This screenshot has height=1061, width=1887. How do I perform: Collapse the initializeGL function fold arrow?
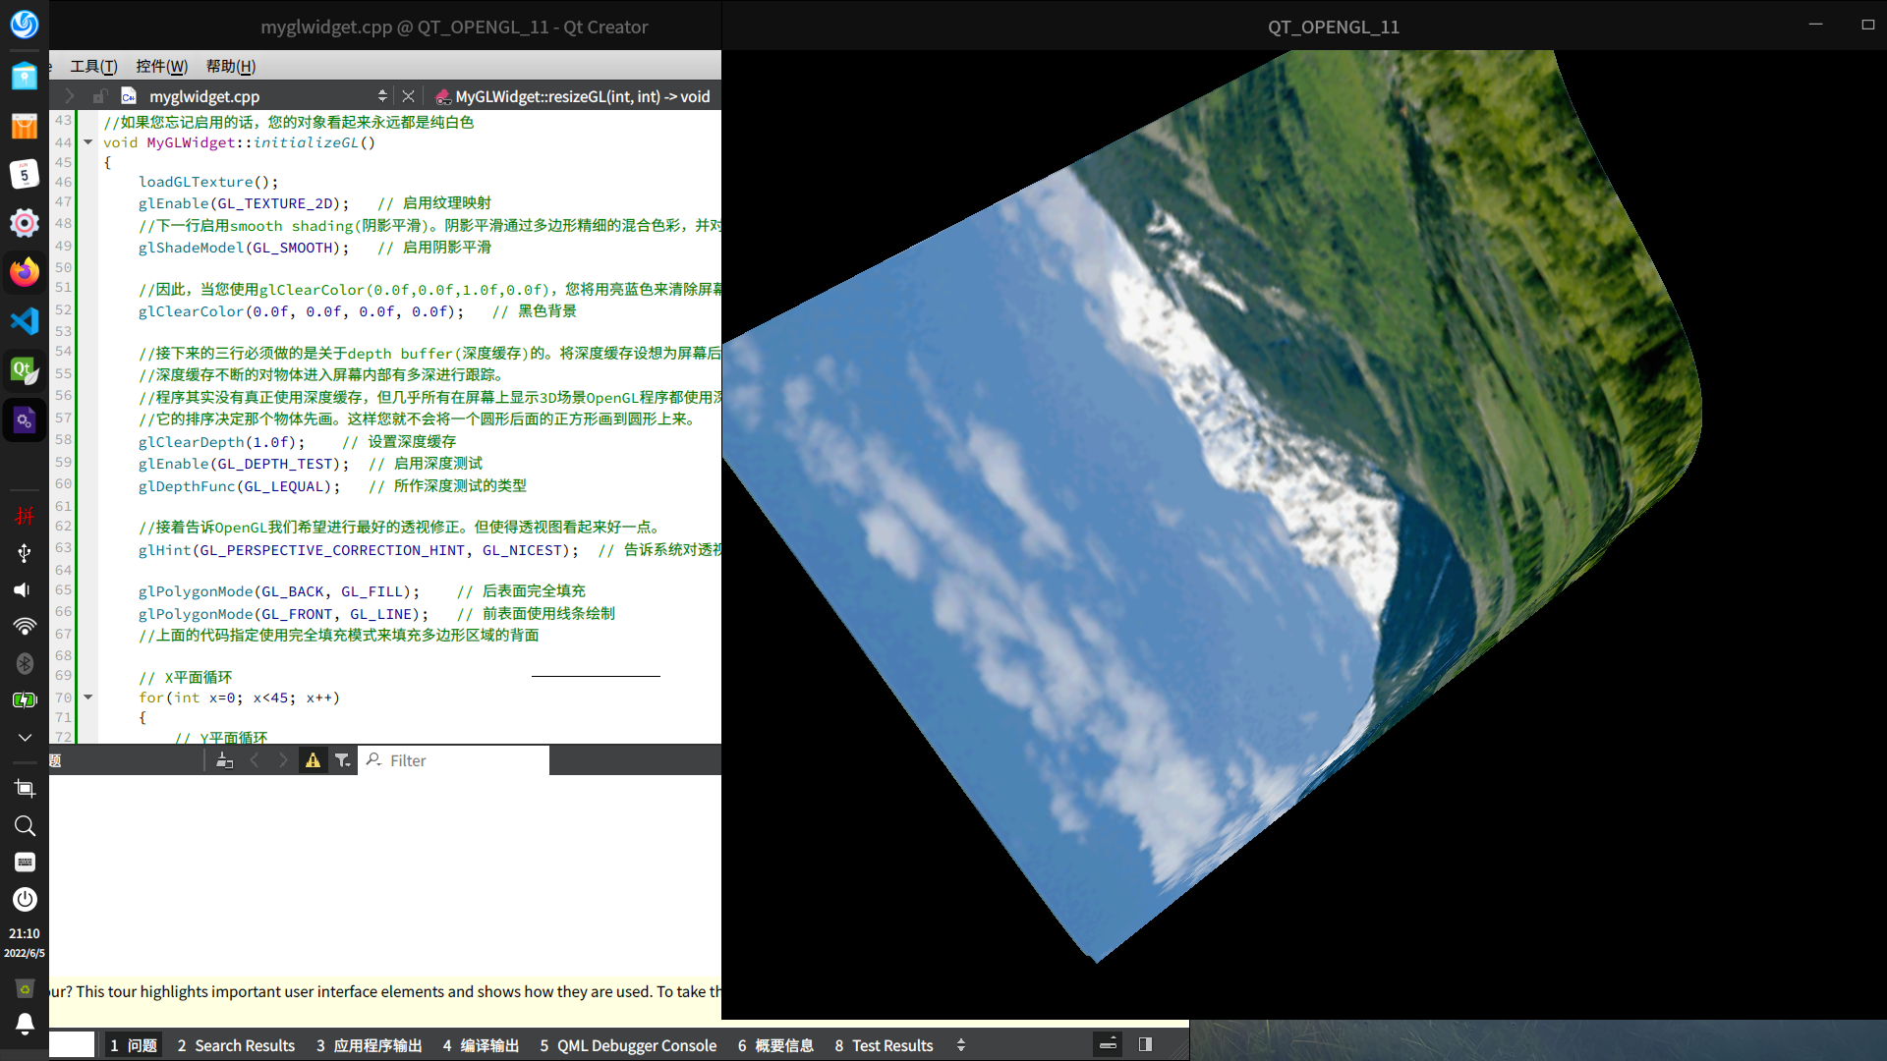coord(88,142)
